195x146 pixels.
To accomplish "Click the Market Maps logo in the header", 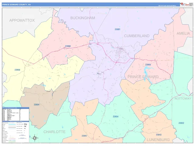I will (x=185, y=5).
